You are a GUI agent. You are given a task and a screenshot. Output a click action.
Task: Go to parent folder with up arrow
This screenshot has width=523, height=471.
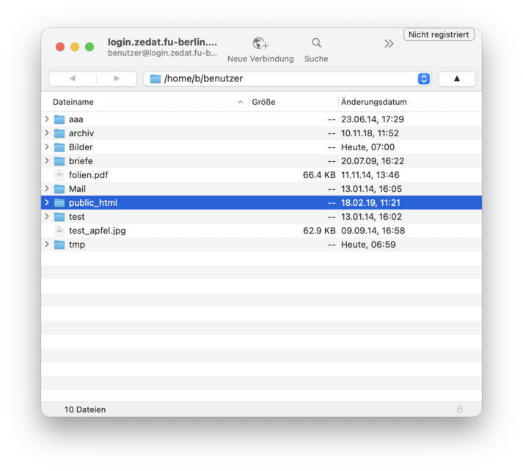click(456, 79)
